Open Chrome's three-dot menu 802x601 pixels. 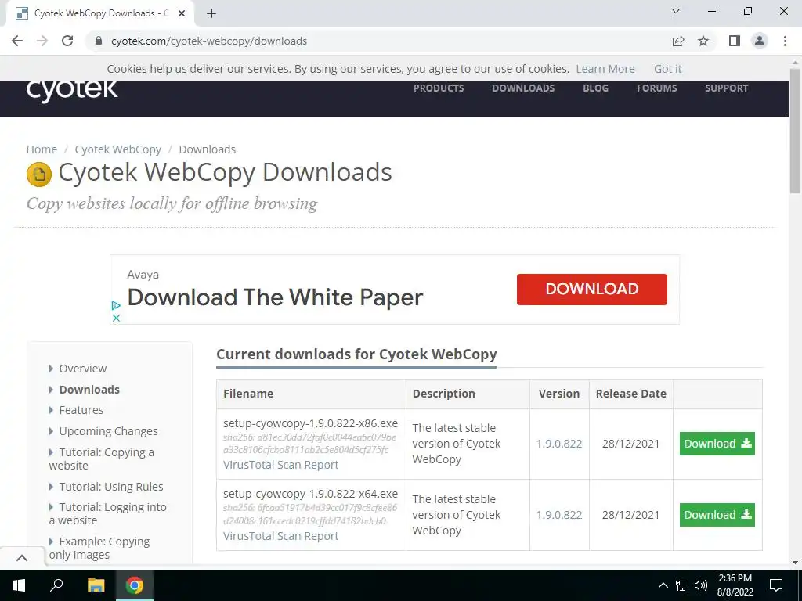785,41
